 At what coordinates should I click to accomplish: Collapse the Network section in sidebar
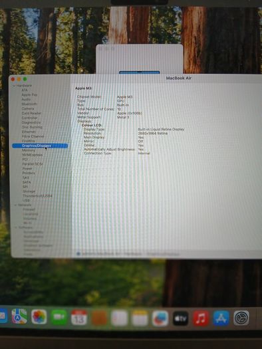tap(15, 205)
